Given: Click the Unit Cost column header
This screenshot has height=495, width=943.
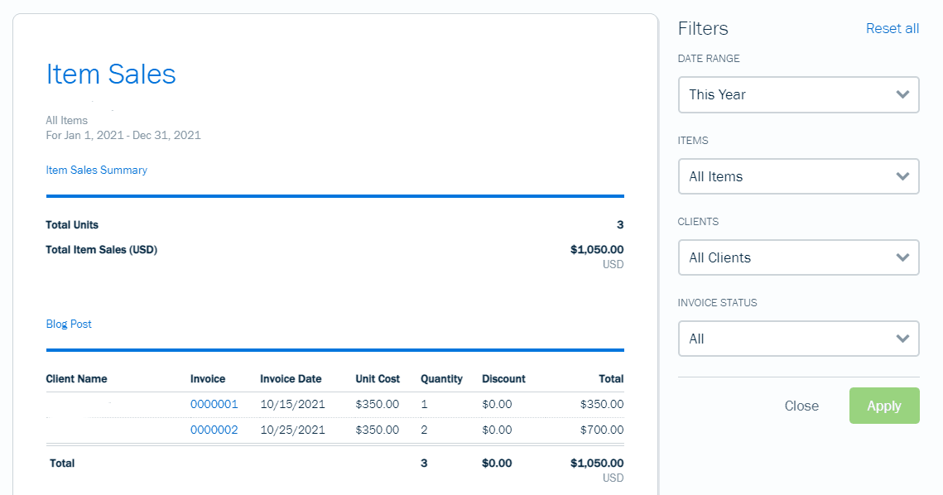Looking at the screenshot, I should [x=378, y=378].
